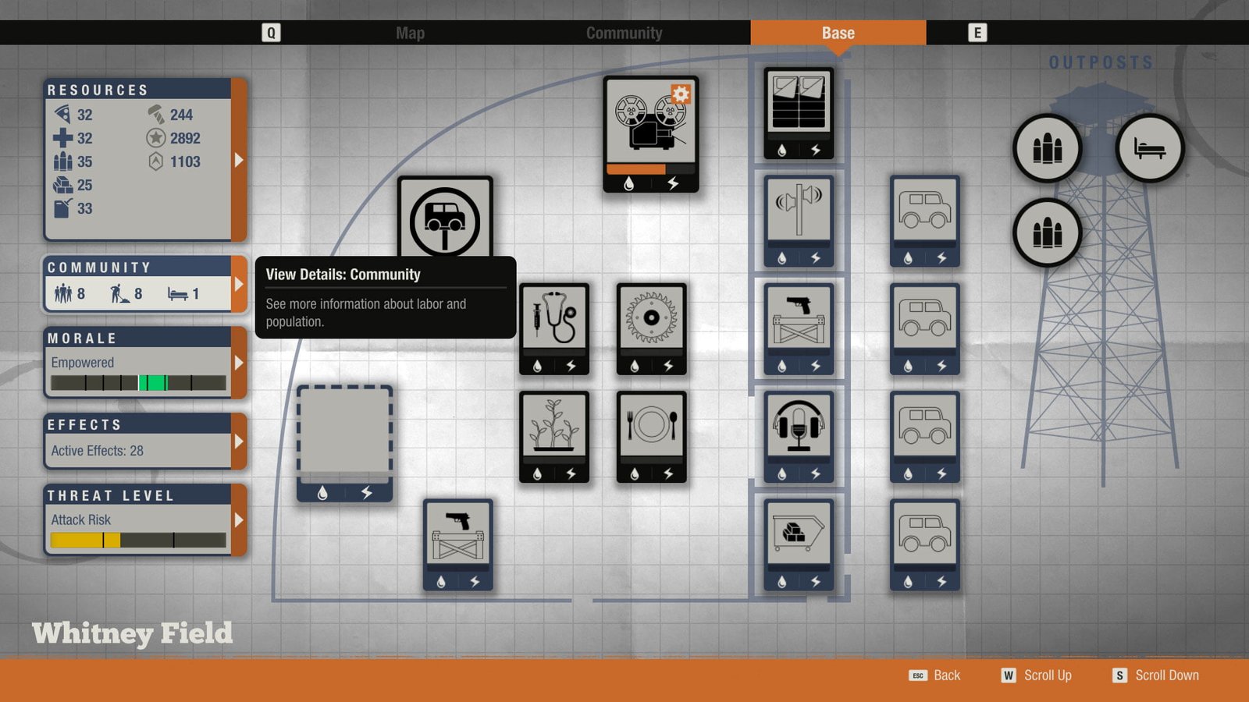
Task: Select the sawblade workshop facility
Action: [x=651, y=329]
